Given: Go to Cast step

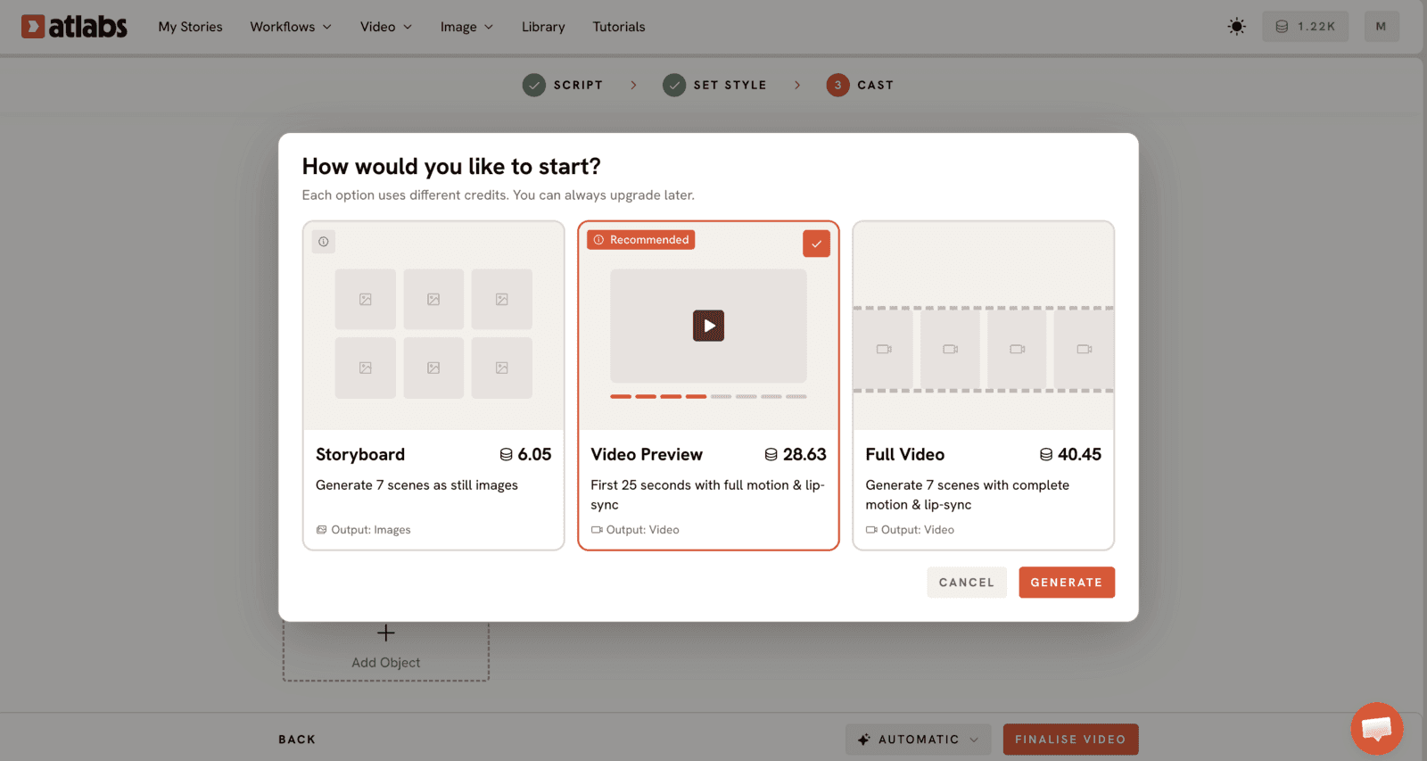Looking at the screenshot, I should (860, 85).
